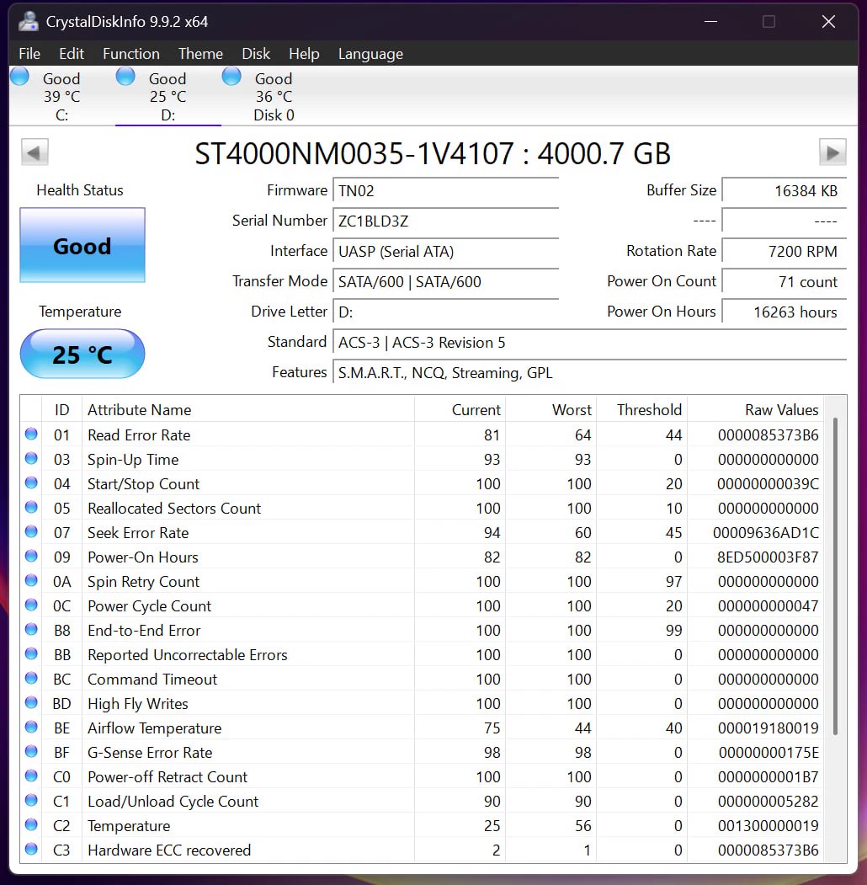Click the Firmware field TN02

(445, 191)
